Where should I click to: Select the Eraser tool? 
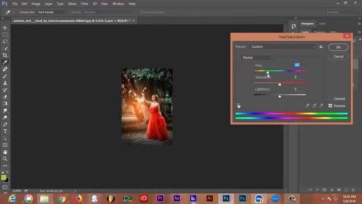pyautogui.click(x=5, y=97)
